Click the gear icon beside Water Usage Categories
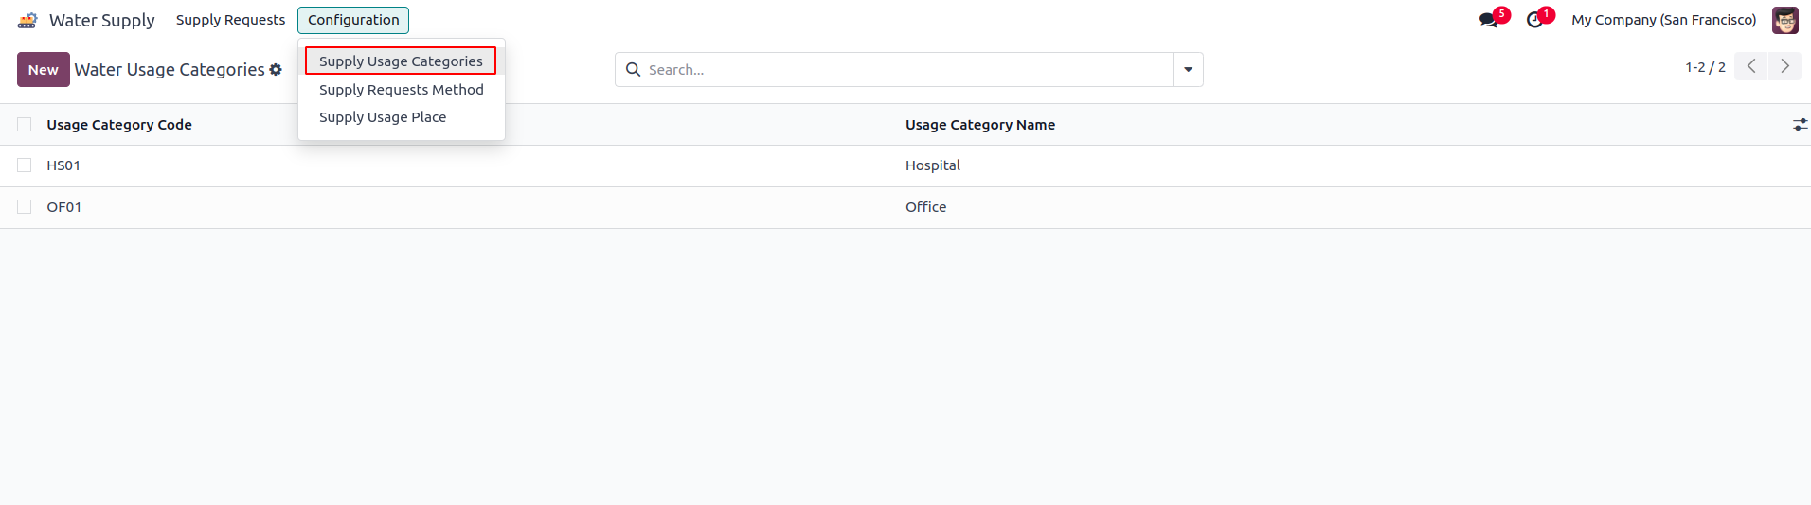This screenshot has height=505, width=1811. [276, 70]
